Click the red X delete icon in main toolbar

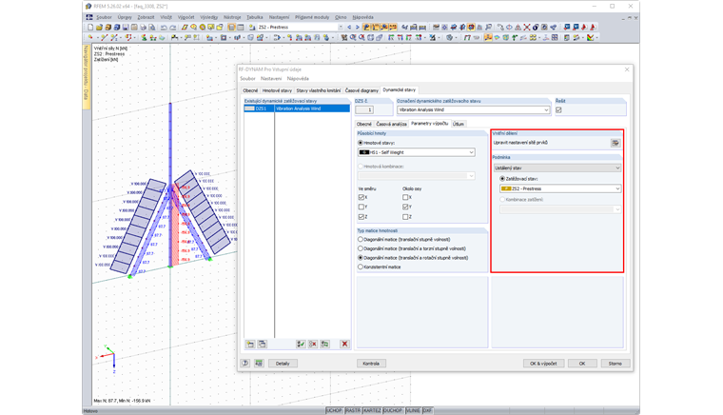click(x=527, y=28)
